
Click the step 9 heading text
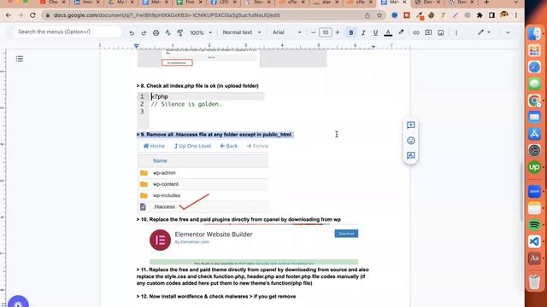[x=215, y=135]
